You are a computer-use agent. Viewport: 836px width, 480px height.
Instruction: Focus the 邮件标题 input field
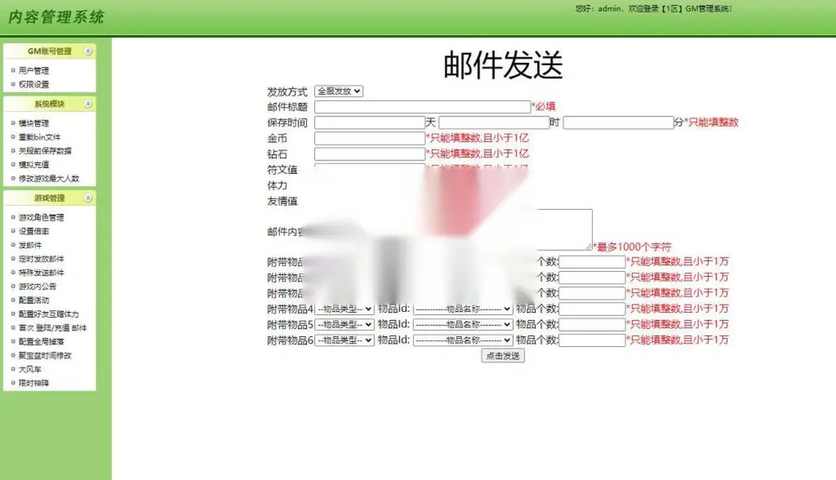422,107
